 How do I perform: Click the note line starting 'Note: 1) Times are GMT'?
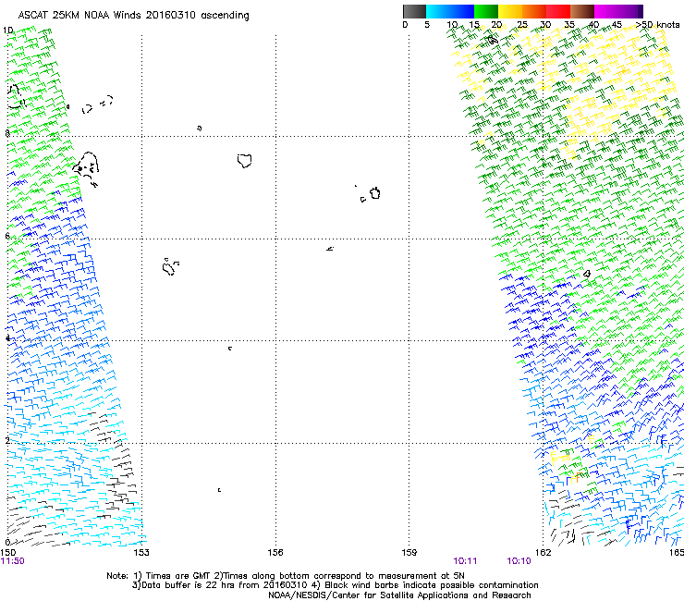coord(286,576)
